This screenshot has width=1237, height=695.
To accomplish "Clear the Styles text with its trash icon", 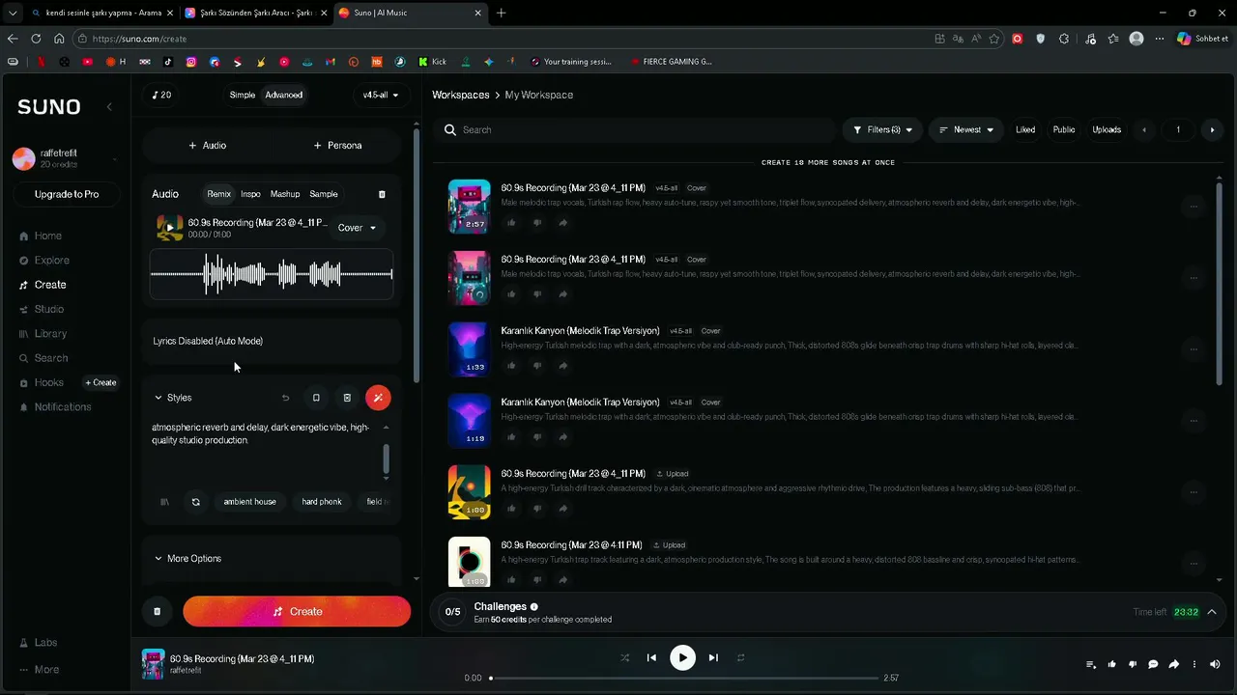I will [347, 398].
